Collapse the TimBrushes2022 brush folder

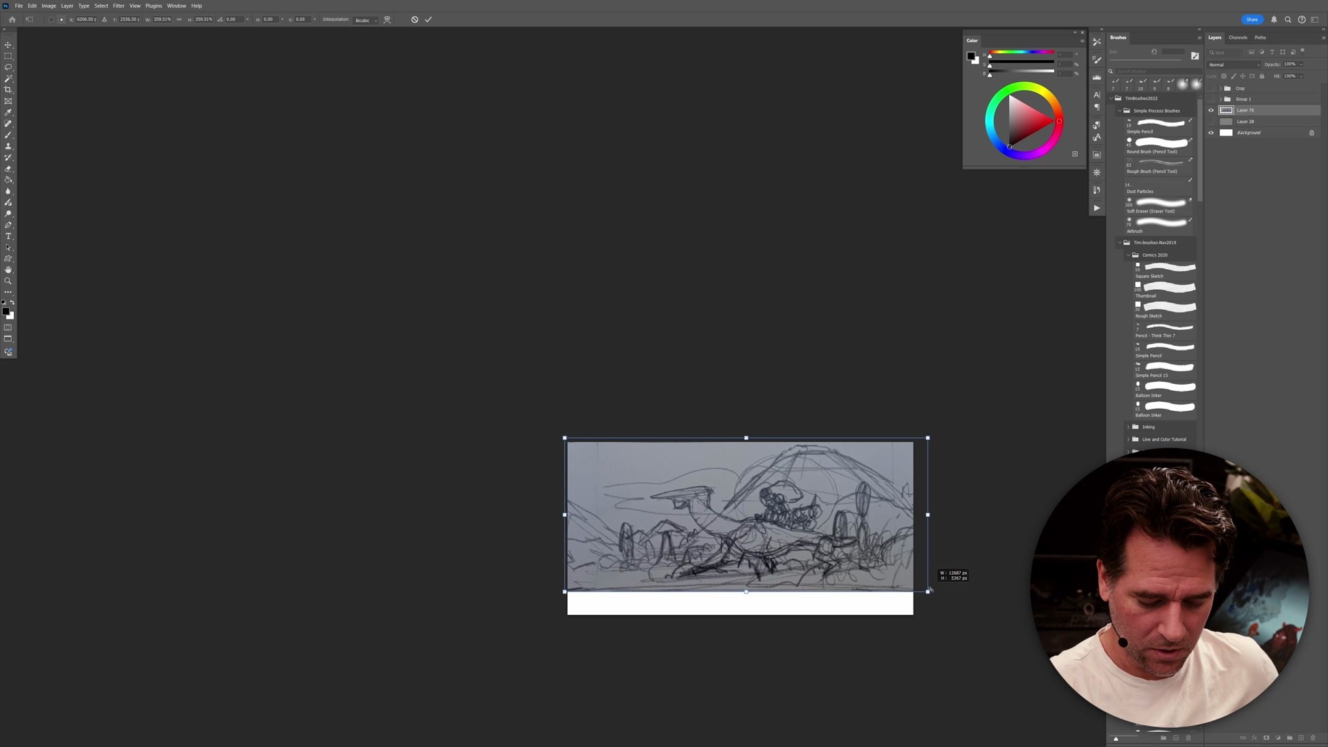tap(1113, 98)
